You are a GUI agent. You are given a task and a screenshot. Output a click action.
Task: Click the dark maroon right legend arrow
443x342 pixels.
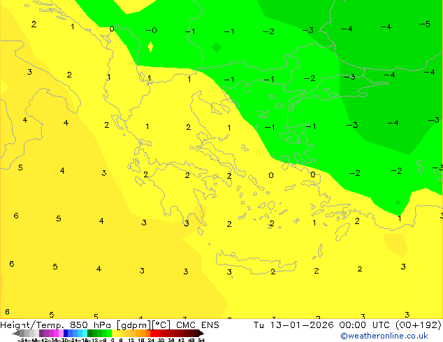coord(201,334)
